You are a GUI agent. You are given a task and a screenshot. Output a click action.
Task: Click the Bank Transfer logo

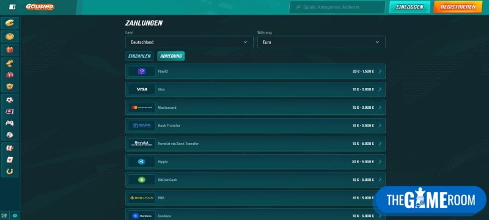tap(142, 125)
